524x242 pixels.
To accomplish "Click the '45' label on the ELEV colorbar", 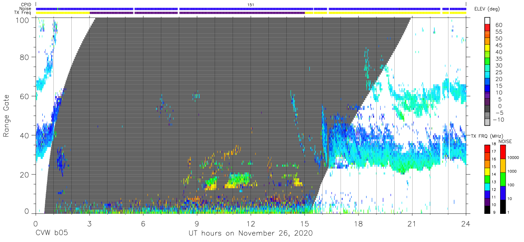I will [x=499, y=45].
